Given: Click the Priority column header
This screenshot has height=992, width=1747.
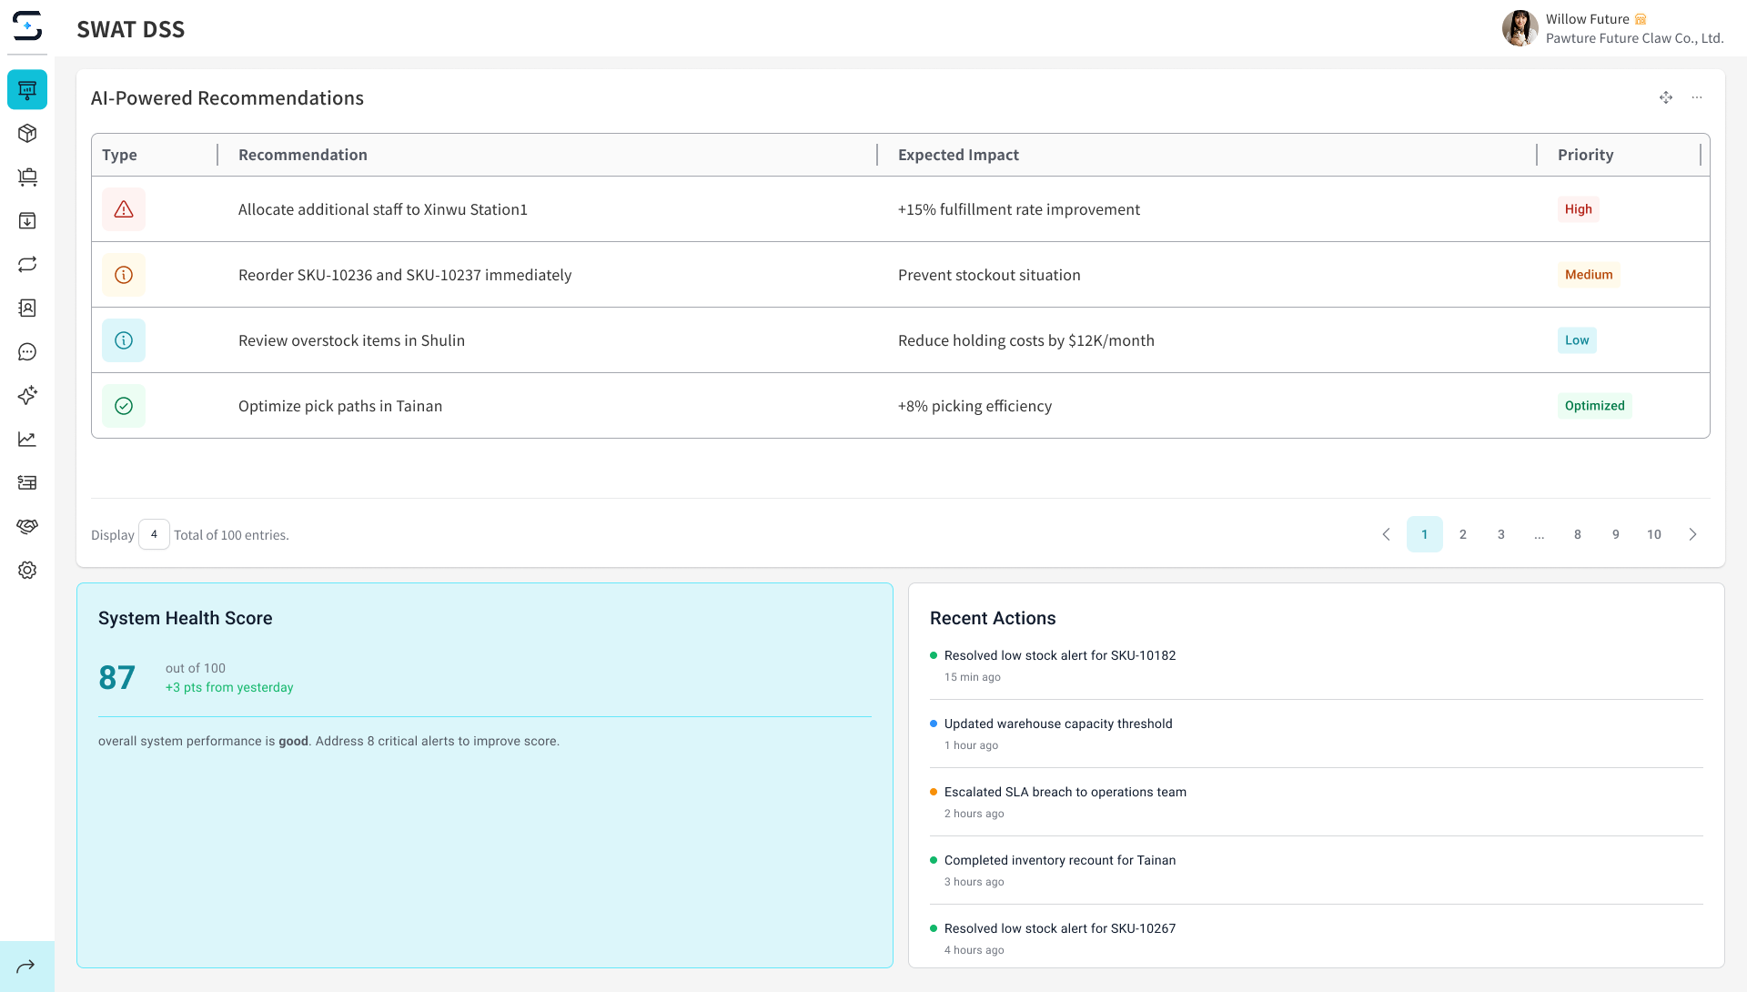Looking at the screenshot, I should tap(1585, 155).
